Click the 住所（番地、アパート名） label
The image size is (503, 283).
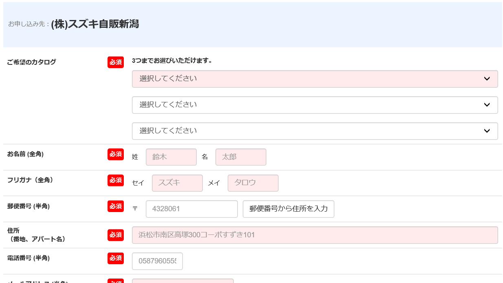tap(36, 235)
